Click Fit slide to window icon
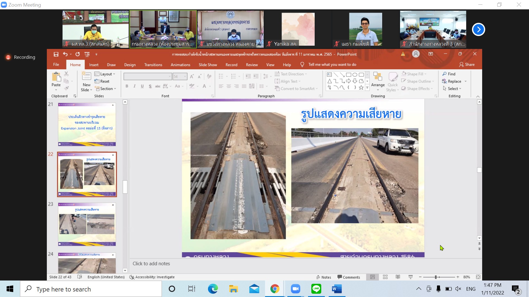This screenshot has height=297, width=529. coord(478,277)
